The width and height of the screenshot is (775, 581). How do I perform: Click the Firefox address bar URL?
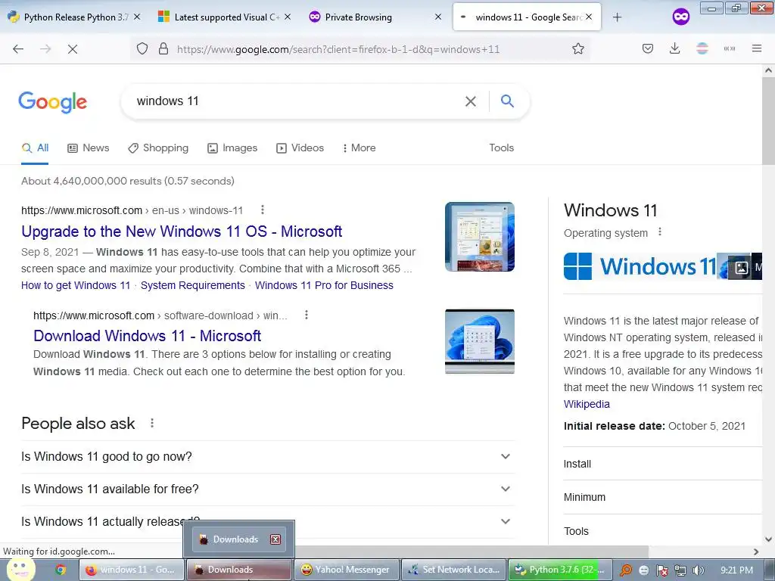click(338, 49)
